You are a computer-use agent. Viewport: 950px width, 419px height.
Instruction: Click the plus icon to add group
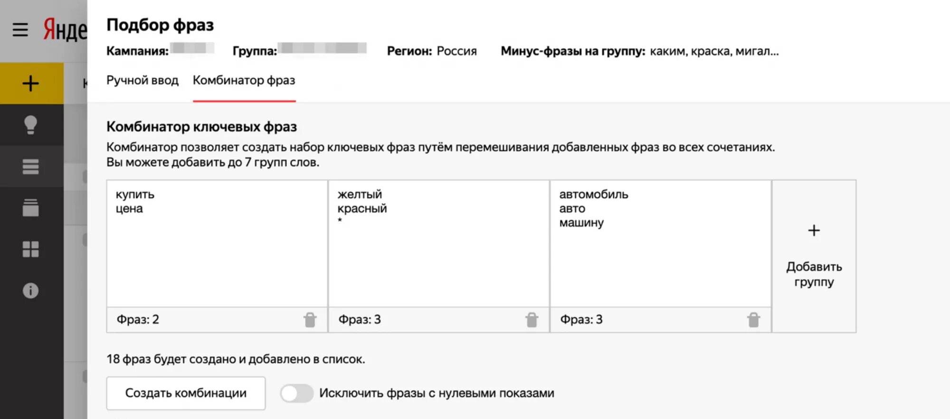(814, 231)
